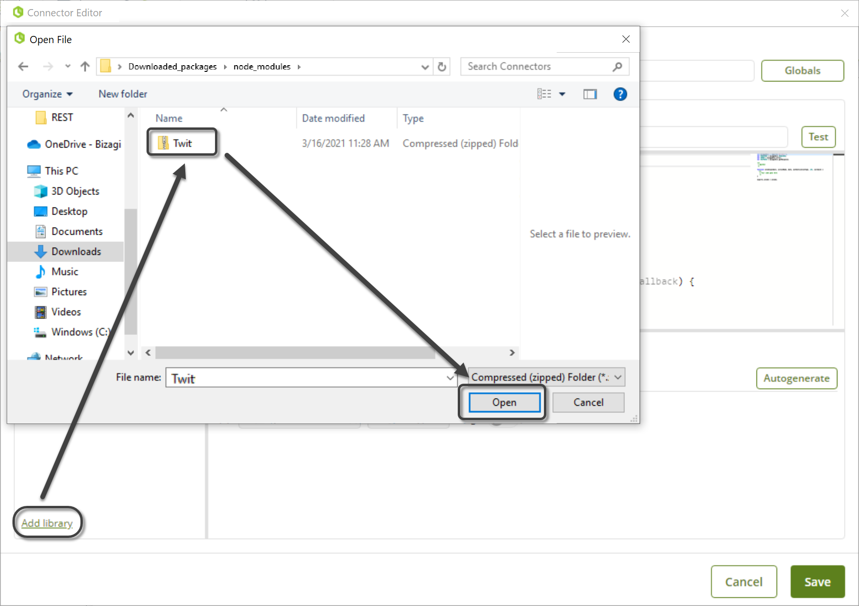Open Desktop in navigation pane
The image size is (859, 606).
point(61,211)
